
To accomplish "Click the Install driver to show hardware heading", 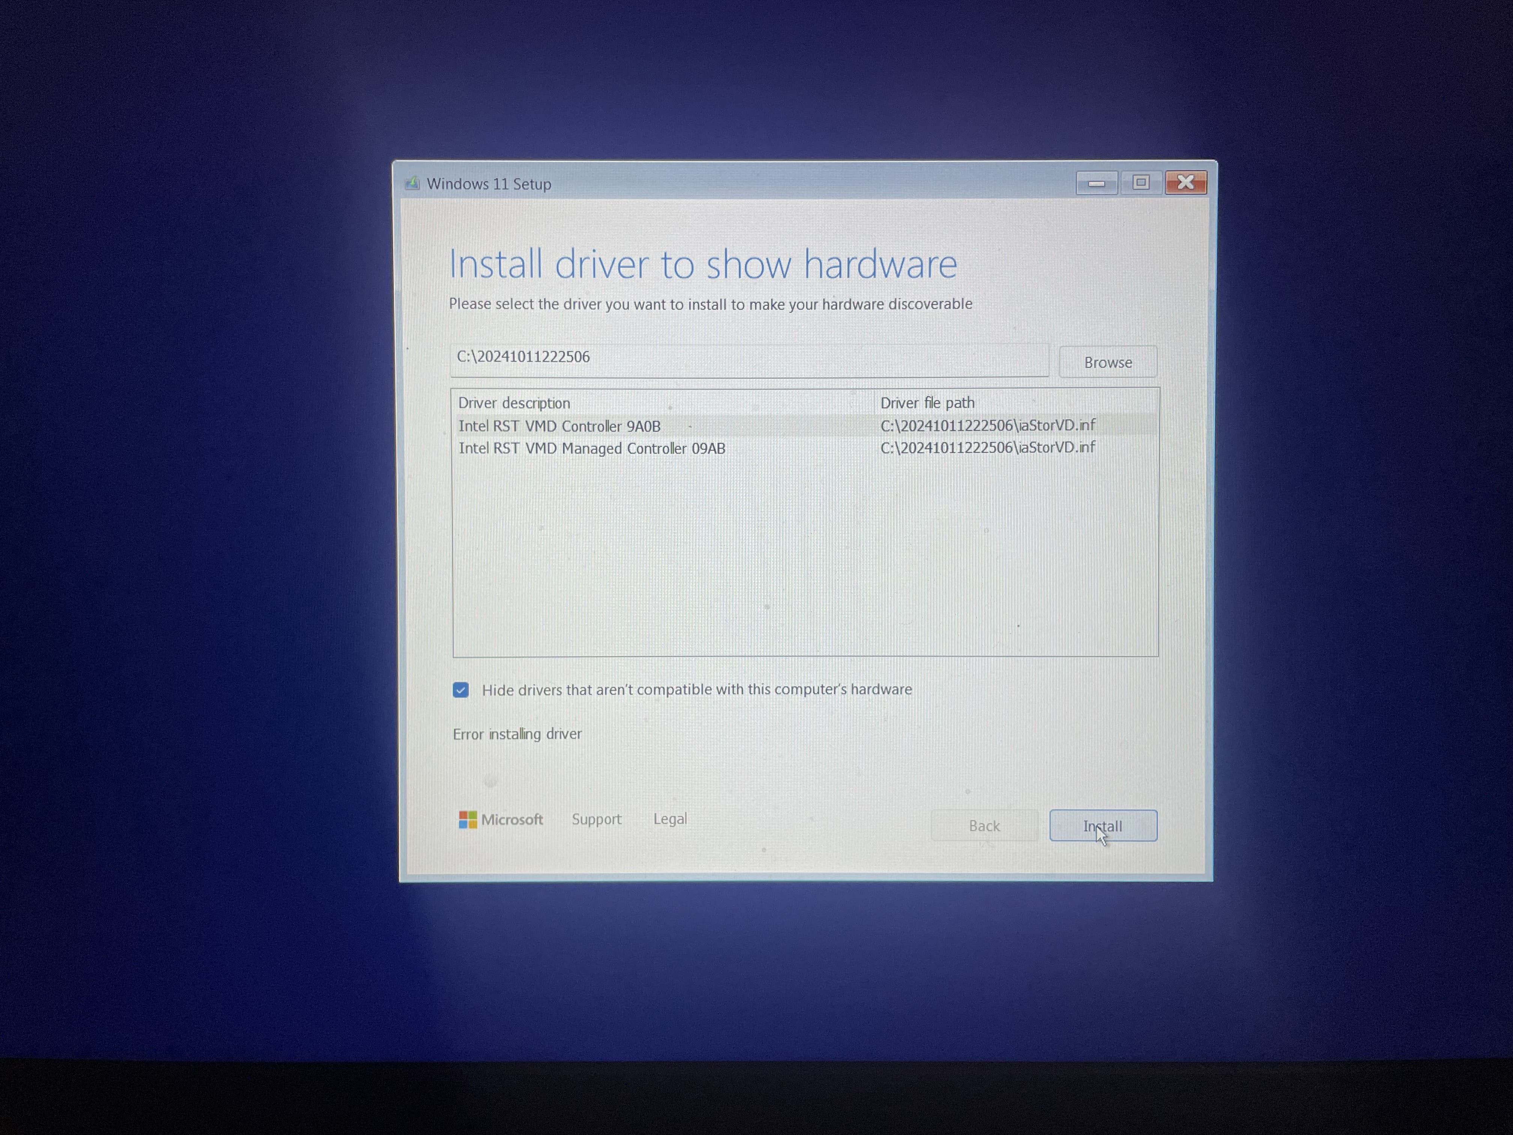I will 702,264.
